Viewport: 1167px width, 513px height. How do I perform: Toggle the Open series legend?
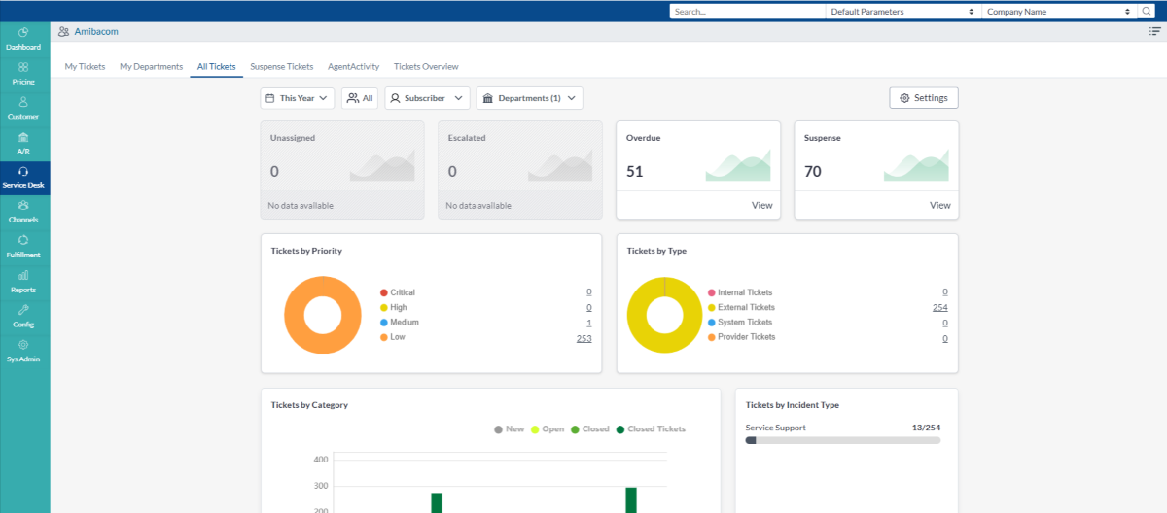548,428
